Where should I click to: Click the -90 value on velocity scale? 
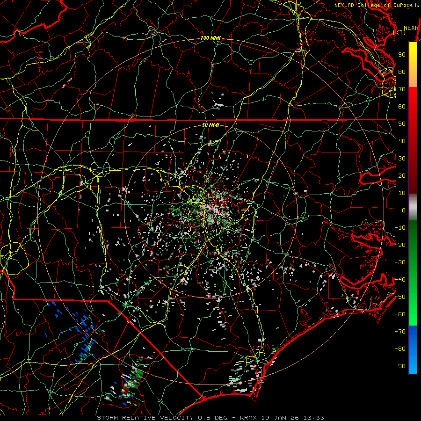[400, 366]
